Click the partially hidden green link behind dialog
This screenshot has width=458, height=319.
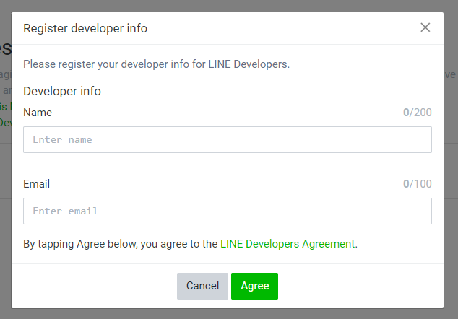click(x=4, y=107)
